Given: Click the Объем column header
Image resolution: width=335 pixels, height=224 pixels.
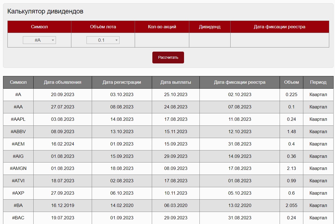Looking at the screenshot, I should 291,82.
